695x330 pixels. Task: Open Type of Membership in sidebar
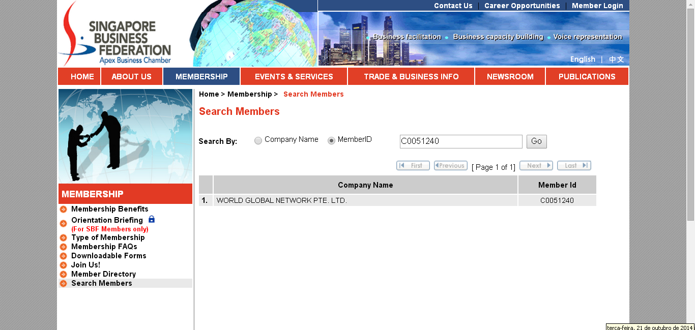point(108,237)
